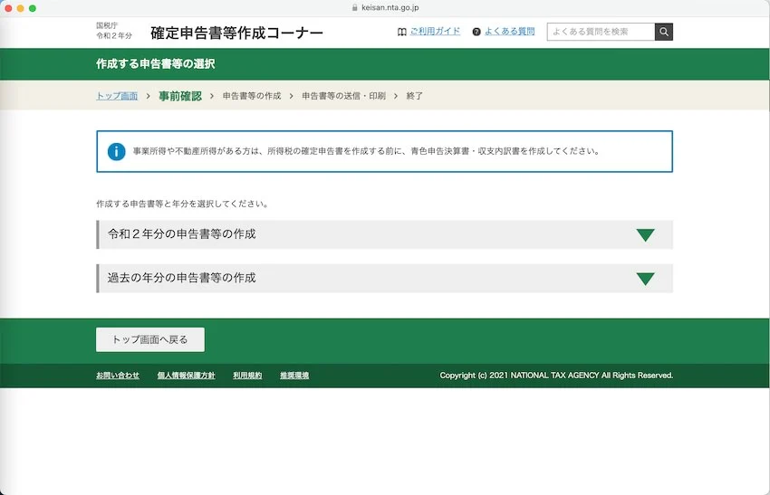Click the keisan.nta.go.jp address text
This screenshot has width=770, height=495.
390,8
